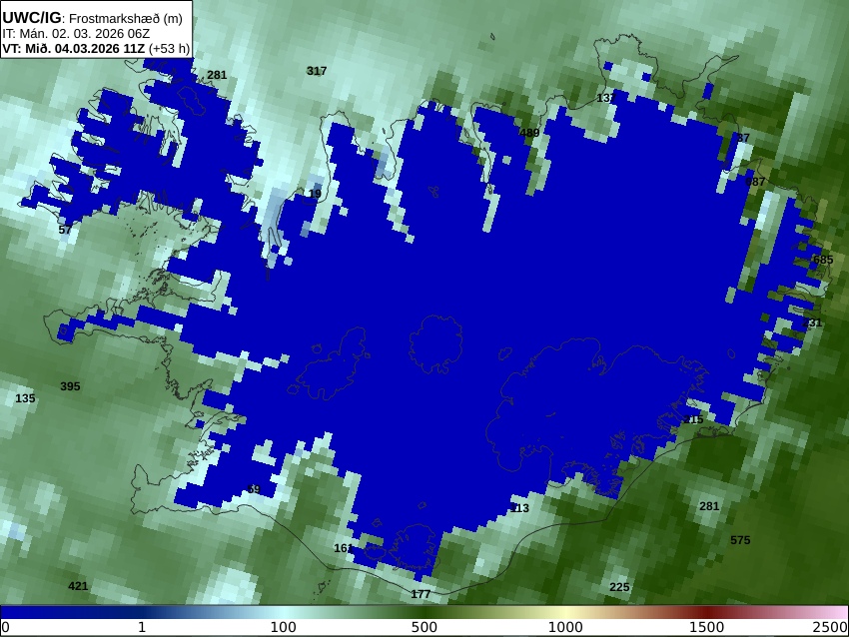Select the valid time line 'VT: Mið. 04.03.2026 11Z (+53 h)'
This screenshot has height=637, width=849.
tap(96, 48)
